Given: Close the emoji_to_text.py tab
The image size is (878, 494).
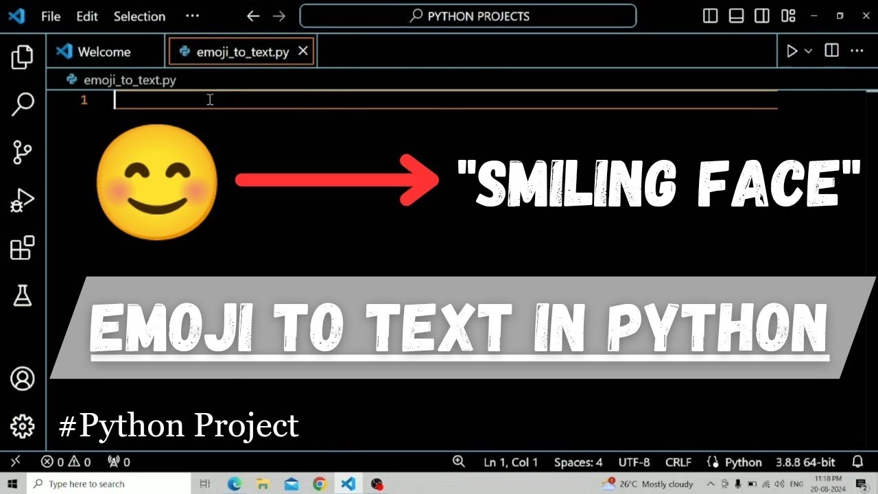Looking at the screenshot, I should [302, 51].
